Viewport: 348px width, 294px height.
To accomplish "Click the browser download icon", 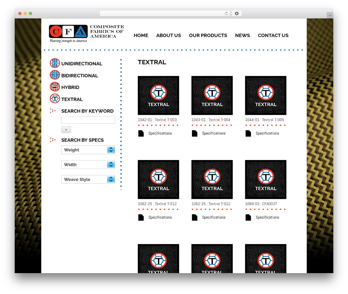I will click(237, 14).
